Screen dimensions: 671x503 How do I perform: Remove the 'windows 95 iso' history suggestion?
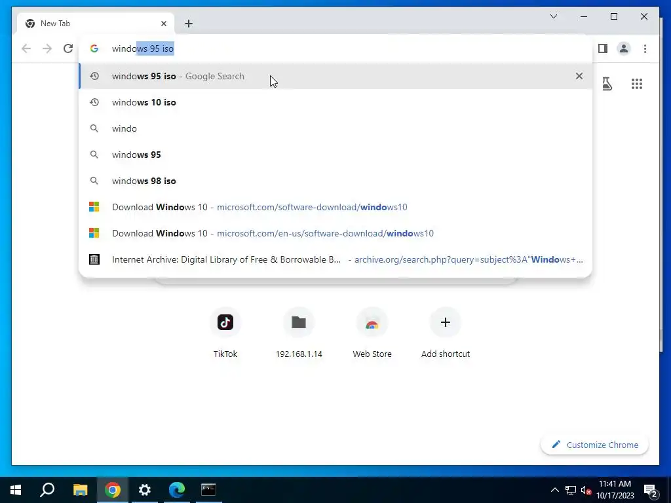coord(579,76)
